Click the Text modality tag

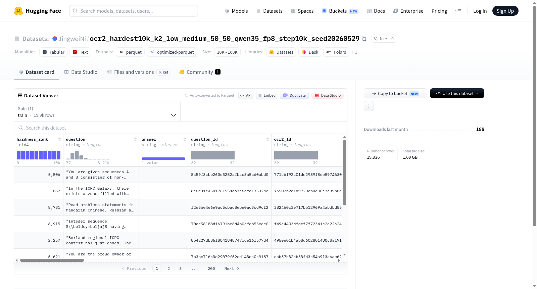tap(80, 52)
